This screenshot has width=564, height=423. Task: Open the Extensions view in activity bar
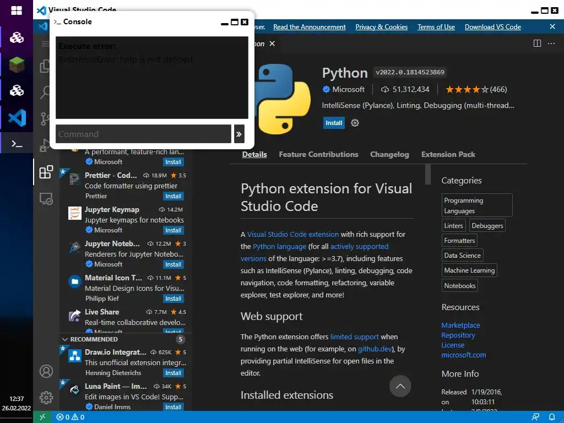coord(46,172)
